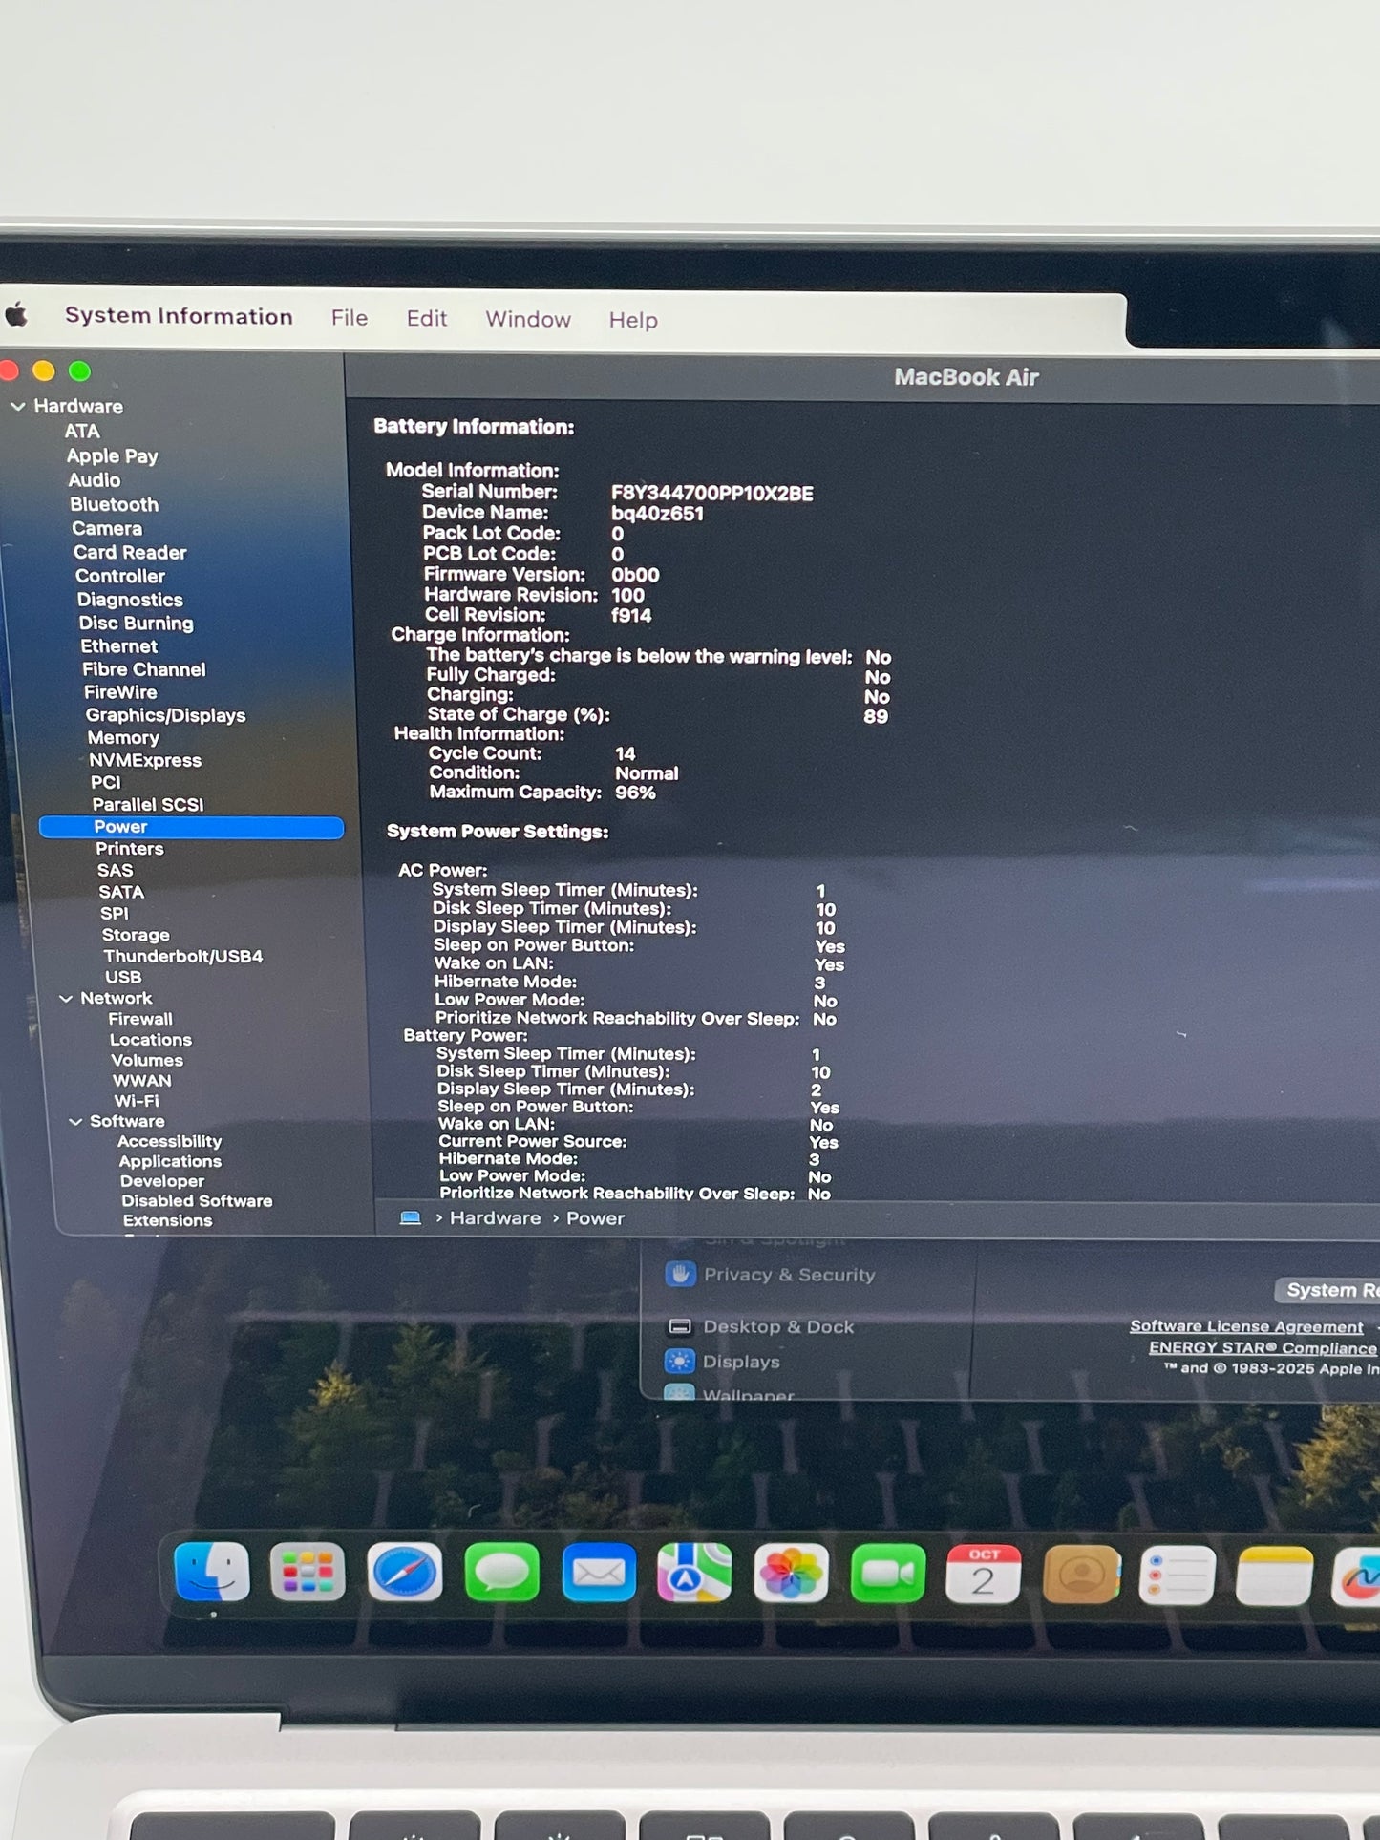Open Maps app in the Dock
The width and height of the screenshot is (1380, 1840).
click(x=694, y=1573)
